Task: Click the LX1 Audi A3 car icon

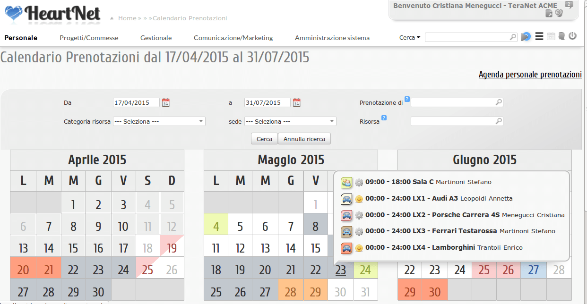Action: [x=346, y=199]
